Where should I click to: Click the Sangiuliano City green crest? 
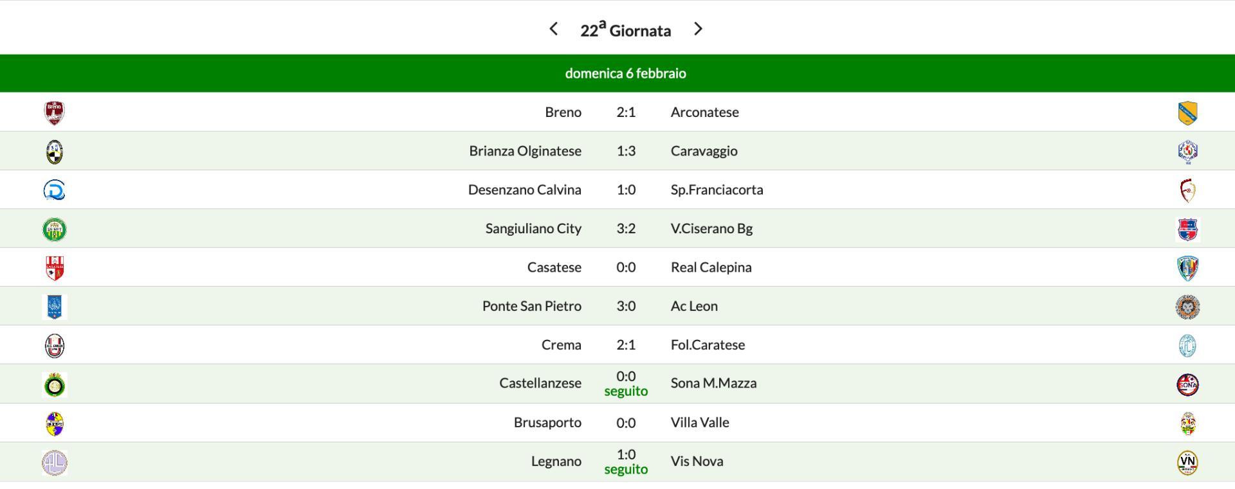(x=55, y=229)
